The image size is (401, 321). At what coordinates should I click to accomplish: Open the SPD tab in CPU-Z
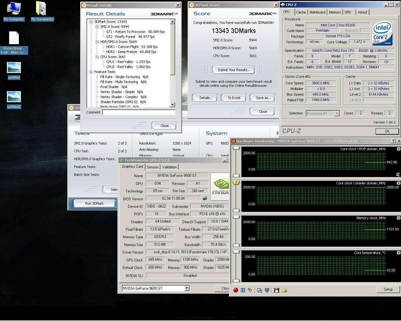pos(348,12)
